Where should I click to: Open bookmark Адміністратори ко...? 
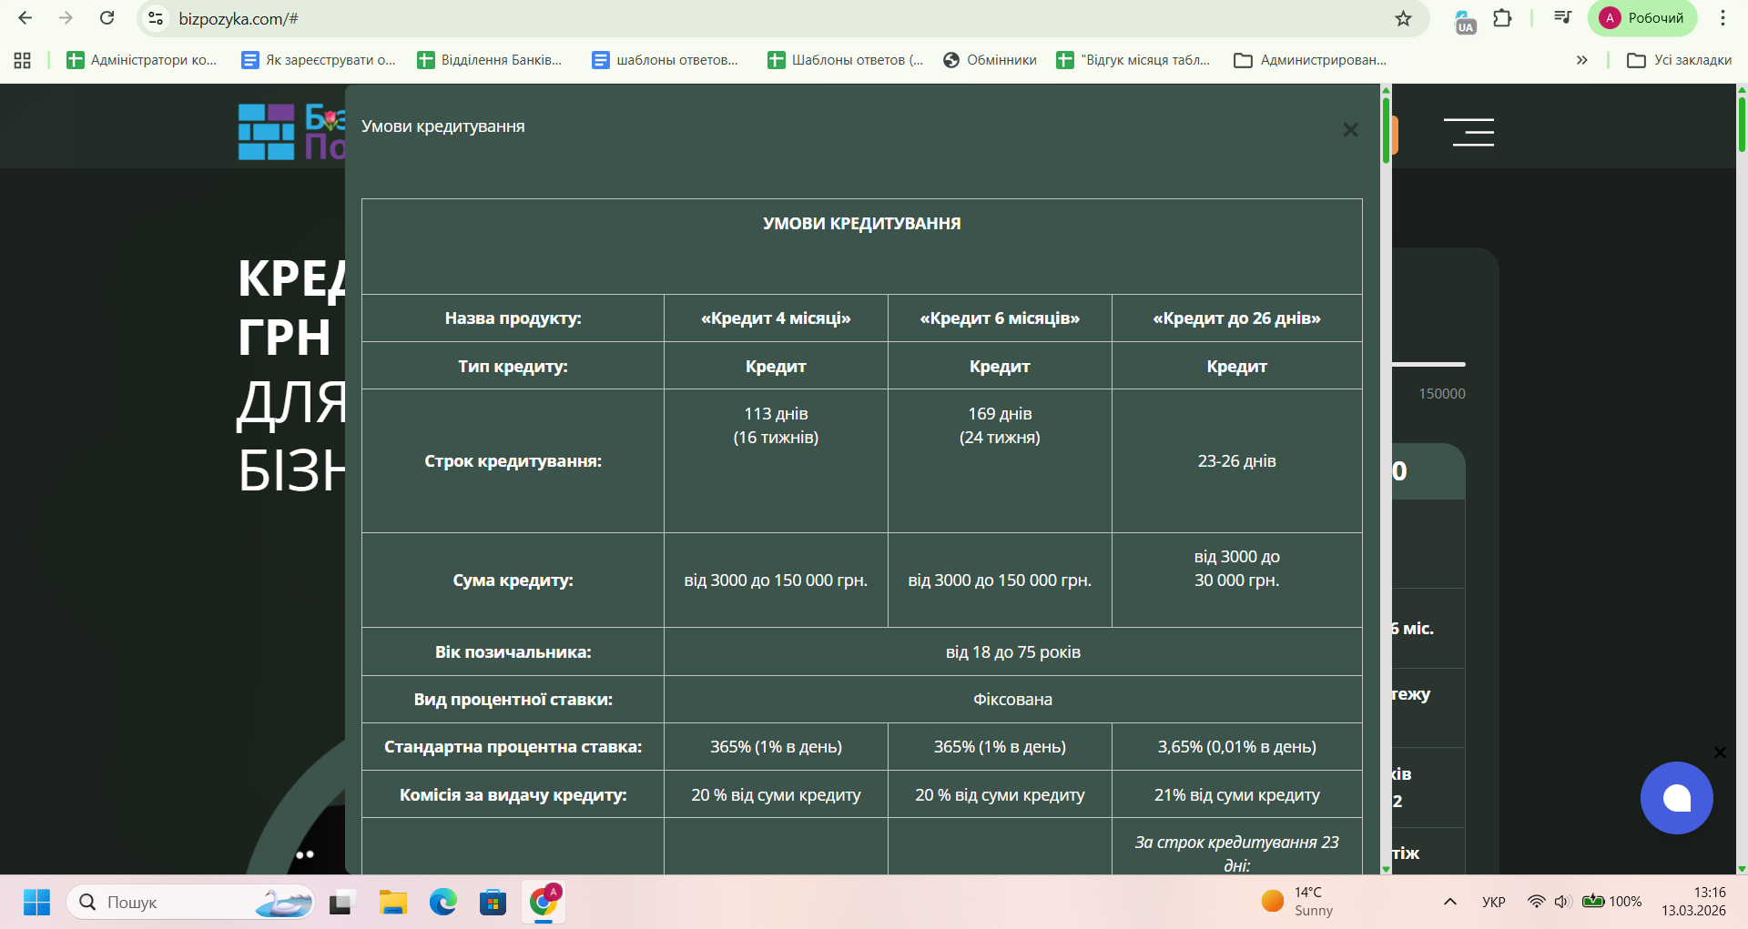point(141,60)
